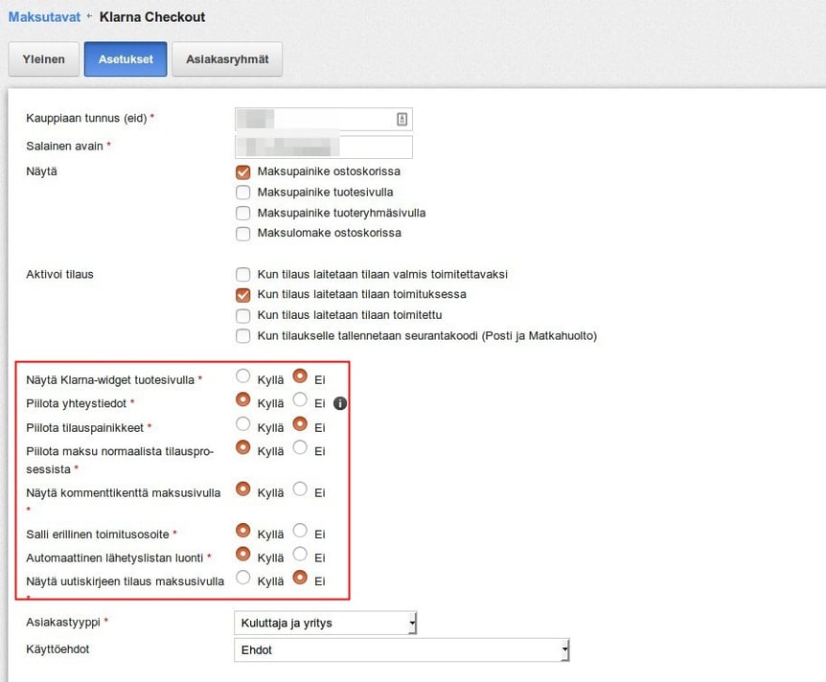Select the Asetukset tab
This screenshot has height=682, width=826.
[x=126, y=59]
